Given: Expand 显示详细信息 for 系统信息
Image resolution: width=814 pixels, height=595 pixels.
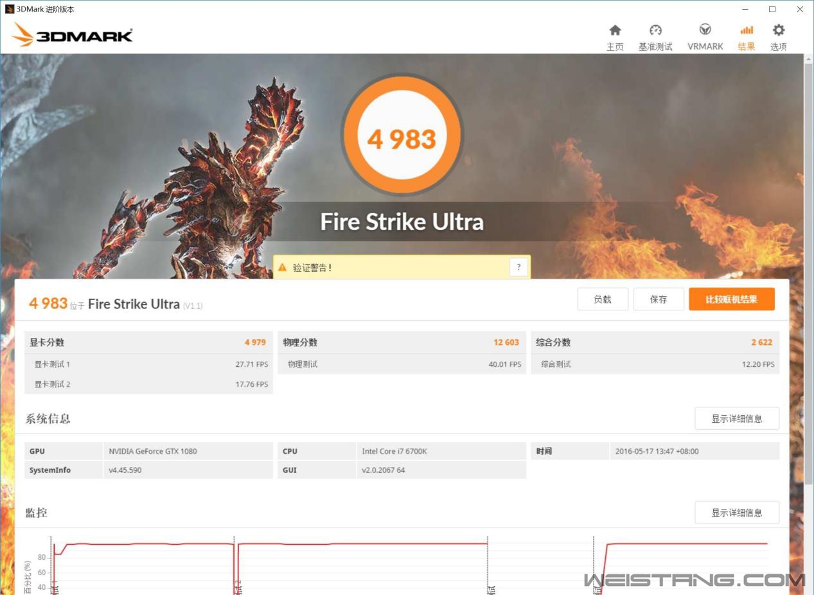Looking at the screenshot, I should tap(736, 419).
